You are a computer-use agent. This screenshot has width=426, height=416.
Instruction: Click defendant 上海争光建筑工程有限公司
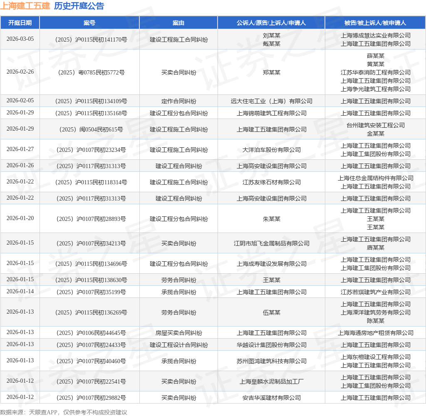(x=376, y=89)
